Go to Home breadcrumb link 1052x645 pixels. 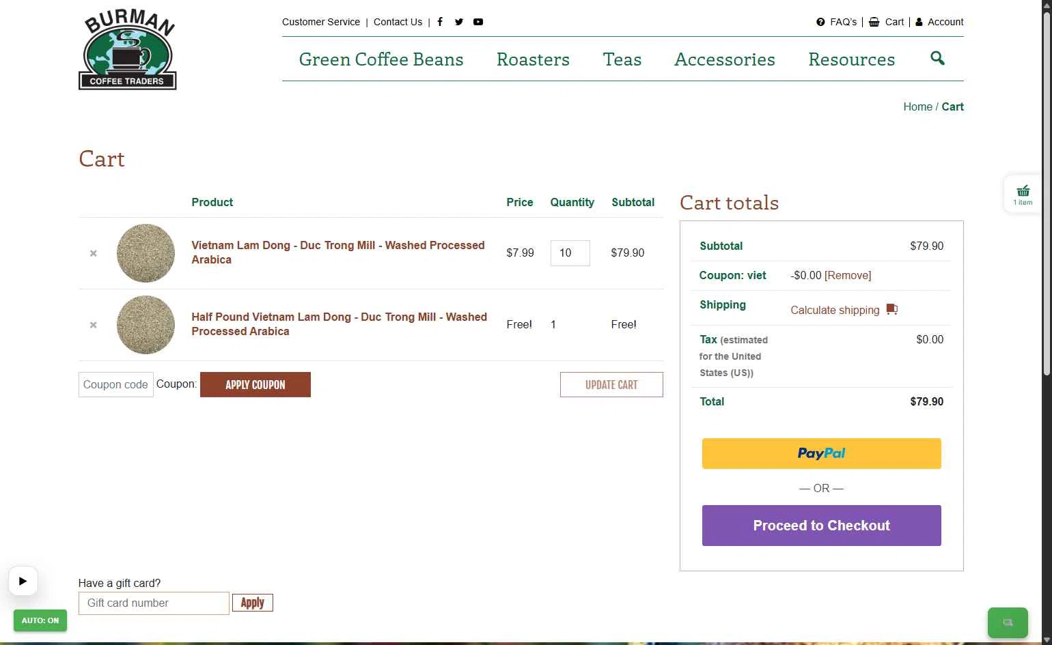tap(917, 106)
